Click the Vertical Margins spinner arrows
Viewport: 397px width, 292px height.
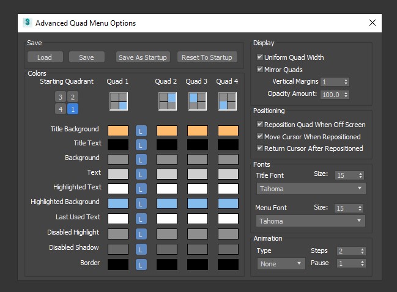point(346,82)
